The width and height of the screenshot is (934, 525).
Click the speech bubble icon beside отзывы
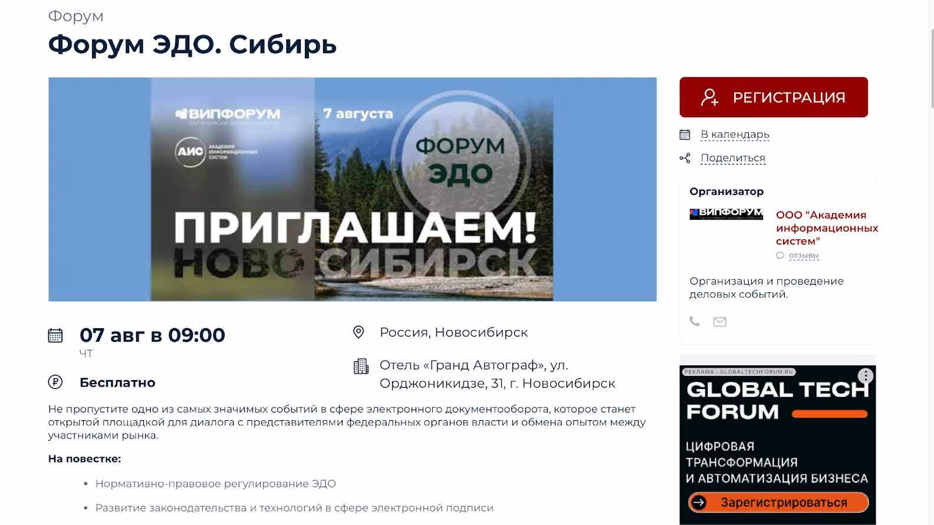780,255
